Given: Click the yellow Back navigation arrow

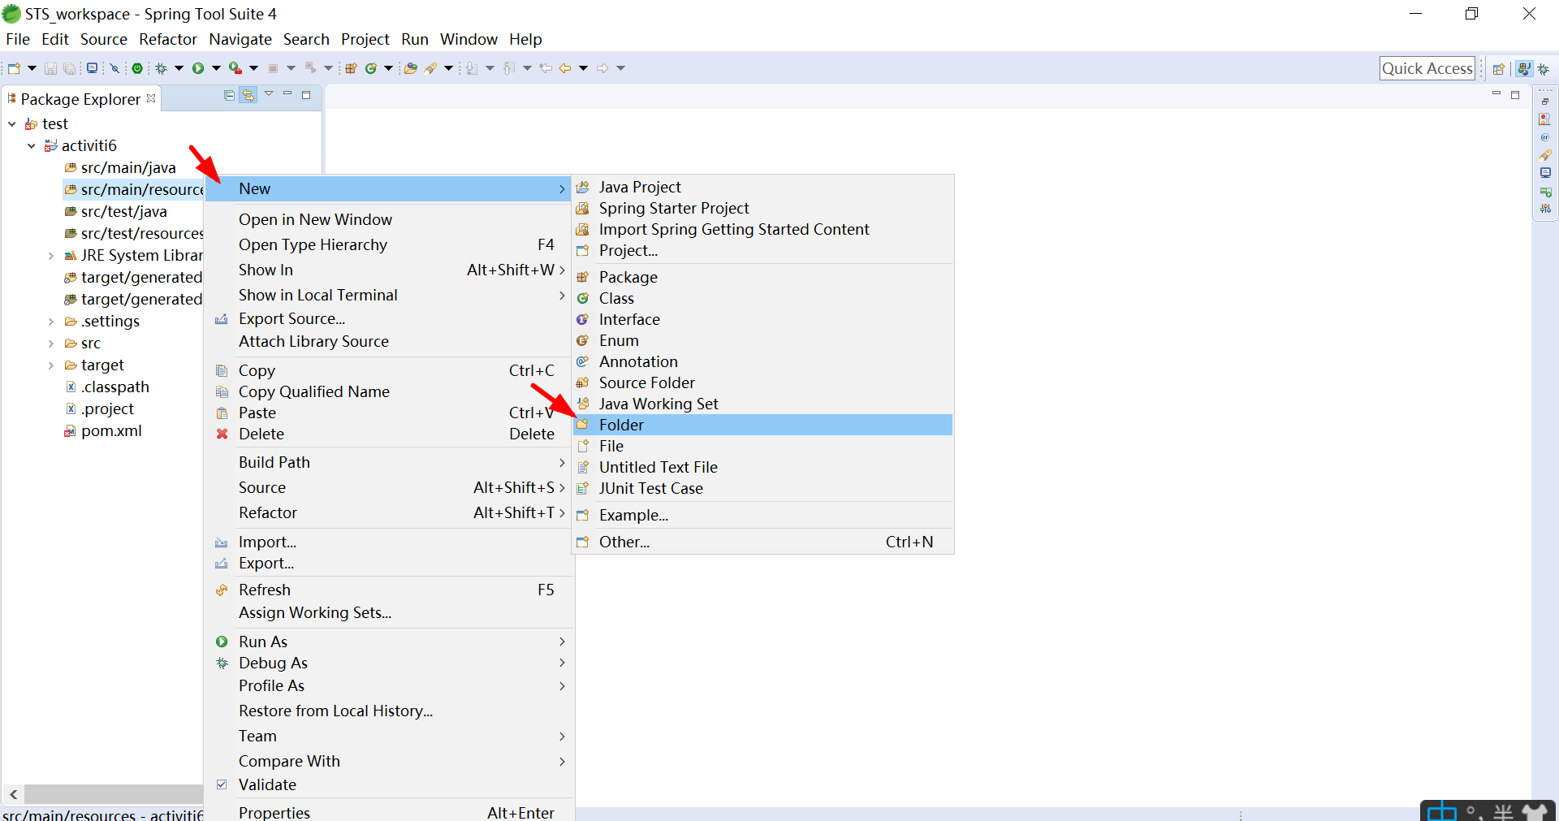Looking at the screenshot, I should [x=565, y=68].
